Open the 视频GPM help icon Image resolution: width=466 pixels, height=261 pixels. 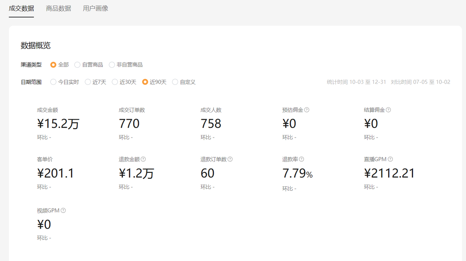(63, 210)
